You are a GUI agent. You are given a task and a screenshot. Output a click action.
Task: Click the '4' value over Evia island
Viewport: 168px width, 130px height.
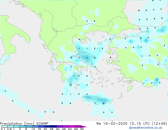[87, 58]
